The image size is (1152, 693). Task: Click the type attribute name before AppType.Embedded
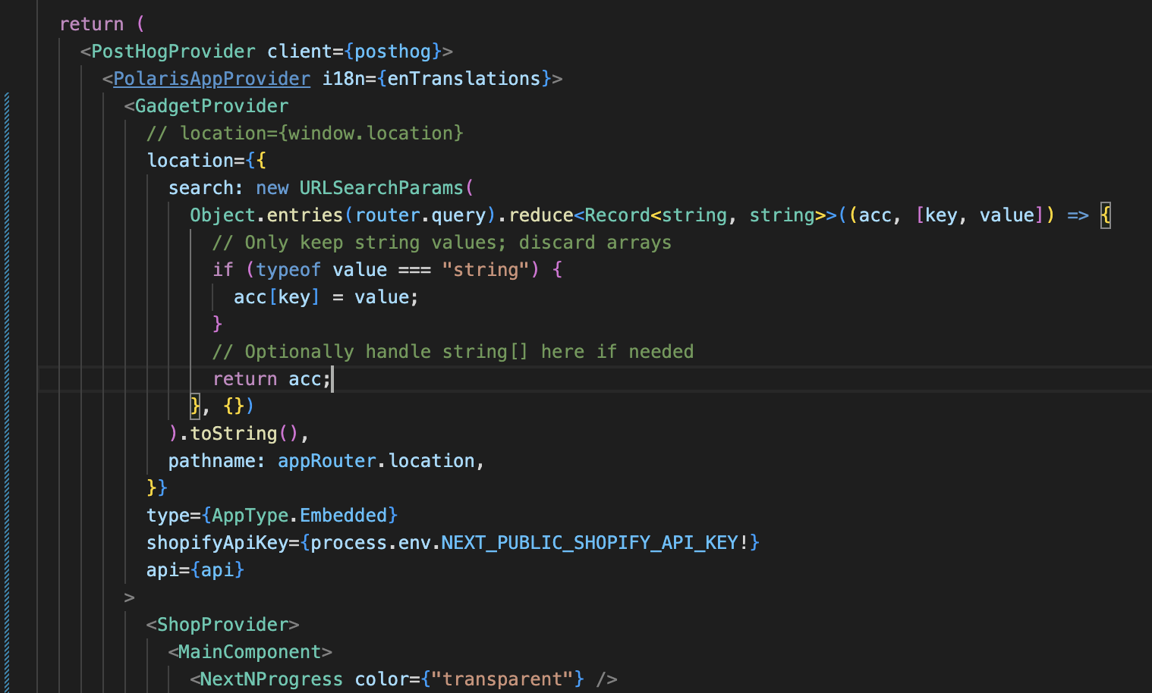(x=168, y=516)
